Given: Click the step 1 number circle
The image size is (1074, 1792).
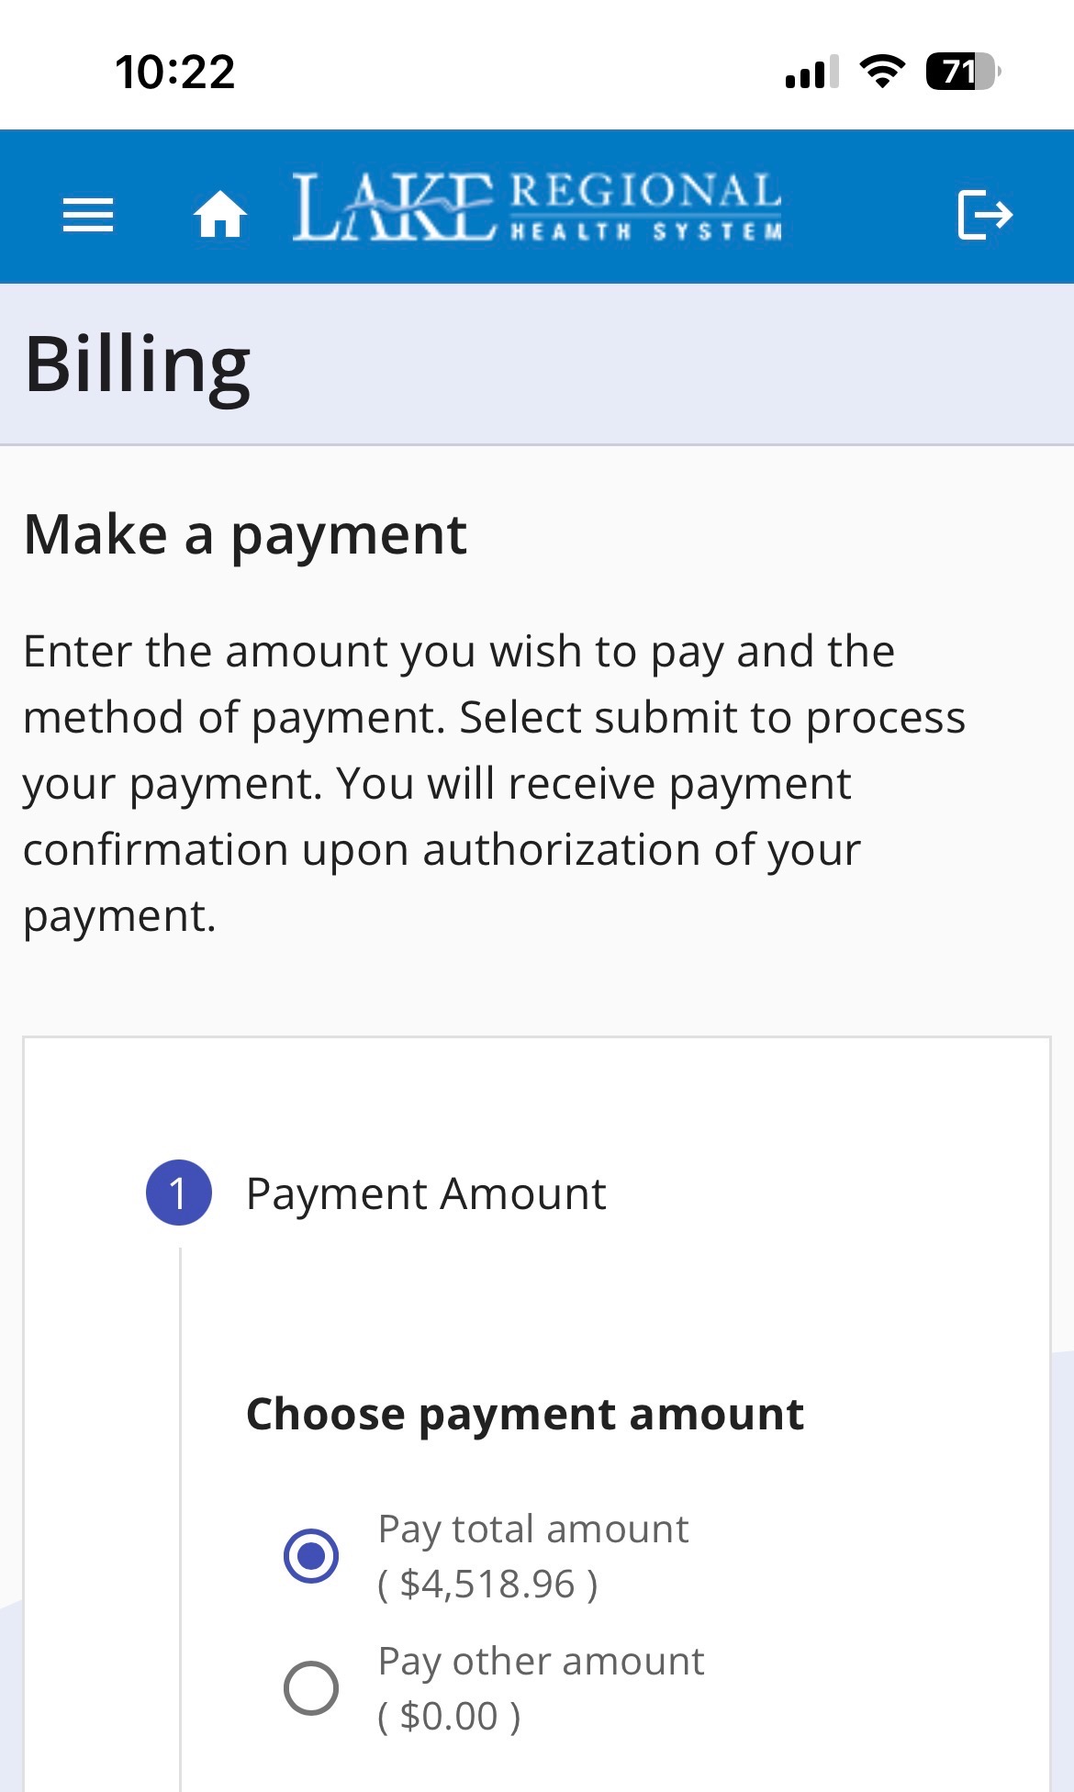Looking at the screenshot, I should point(179,1193).
